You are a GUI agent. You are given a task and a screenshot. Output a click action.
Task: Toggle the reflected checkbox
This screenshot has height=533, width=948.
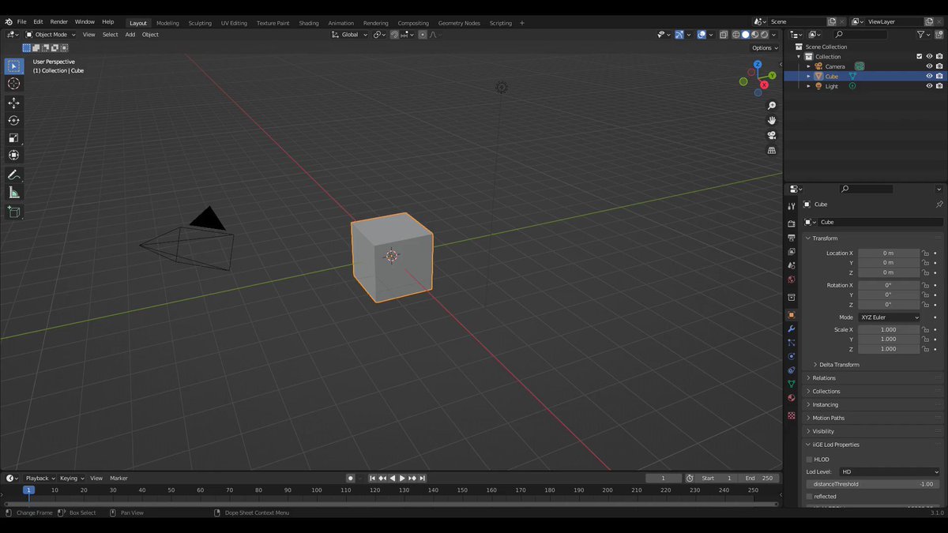[809, 497]
